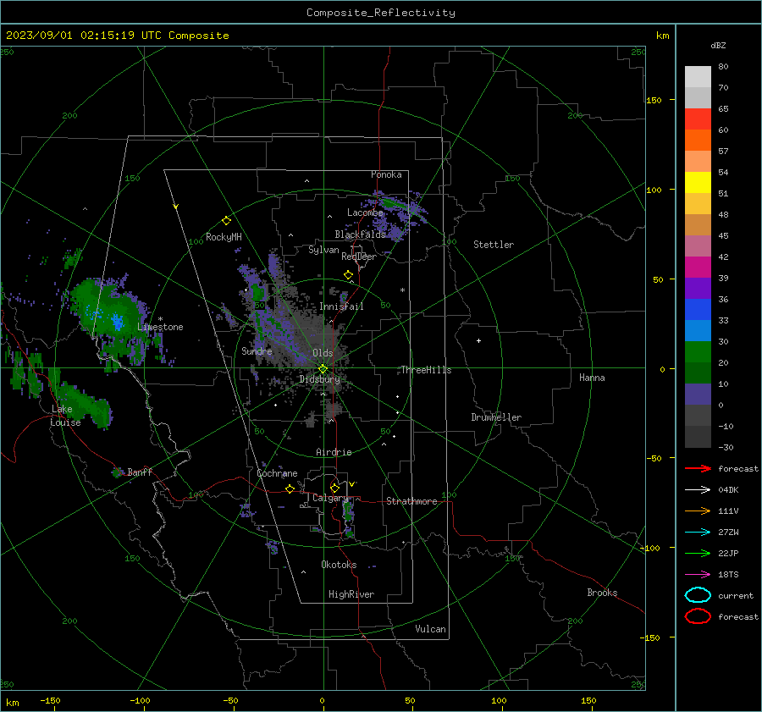Image resolution: width=762 pixels, height=712 pixels.
Task: Select the 65 dBZ red color swatch
Action: coord(698,119)
